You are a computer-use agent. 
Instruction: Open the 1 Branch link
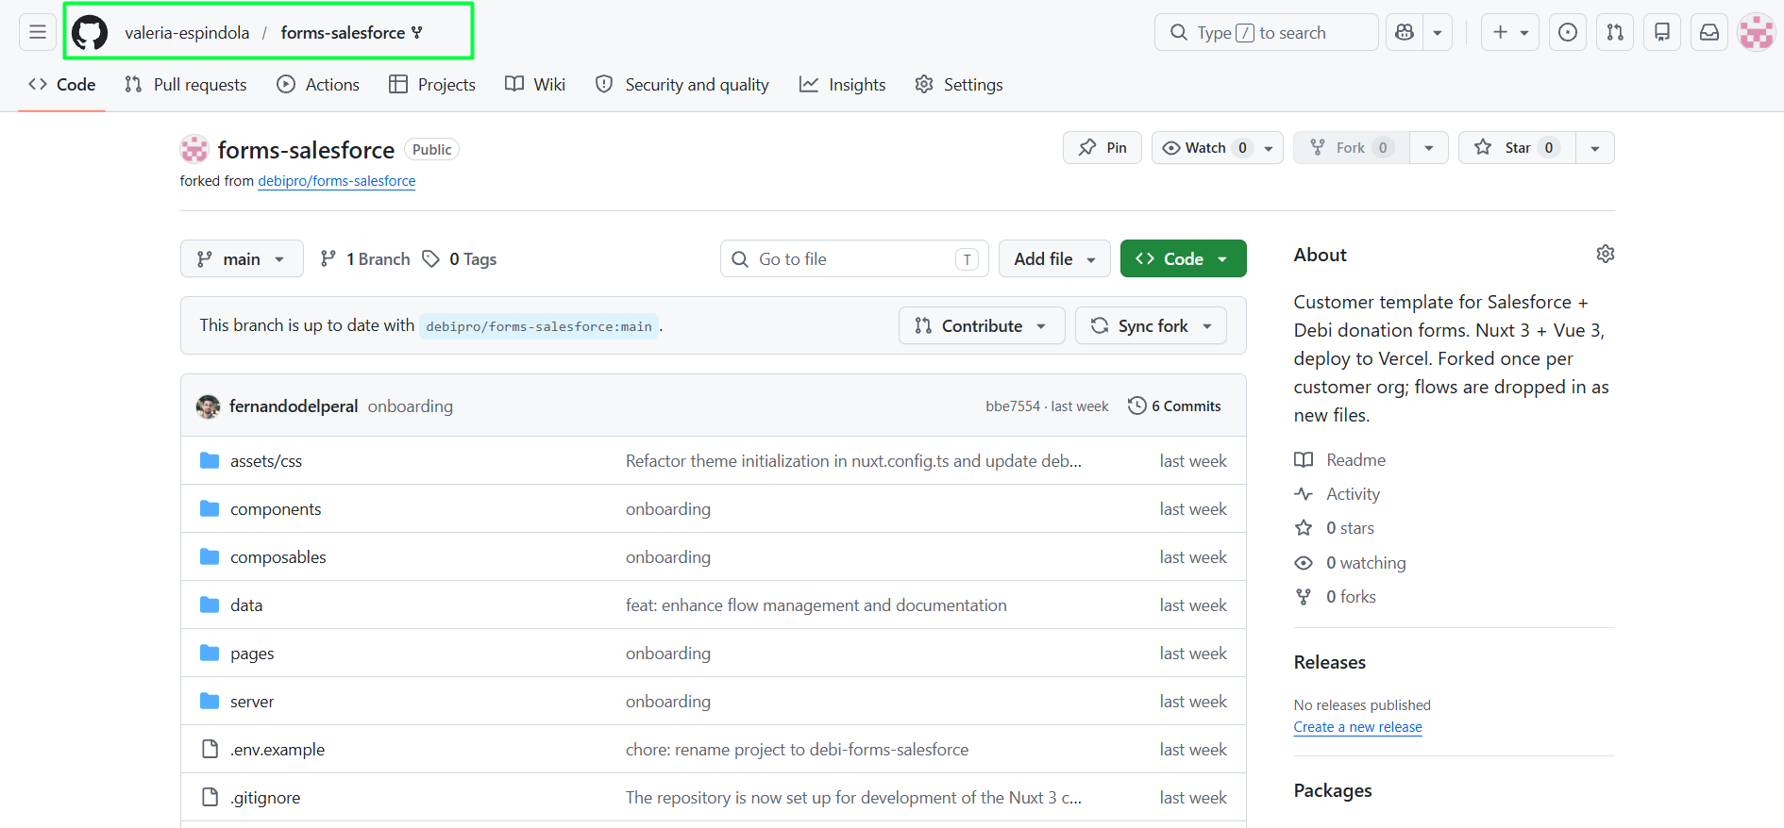(365, 259)
